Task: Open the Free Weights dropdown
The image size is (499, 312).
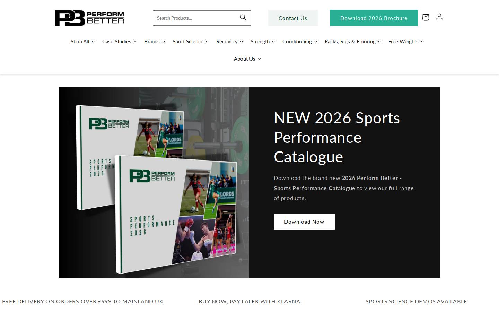Action: pos(406,42)
